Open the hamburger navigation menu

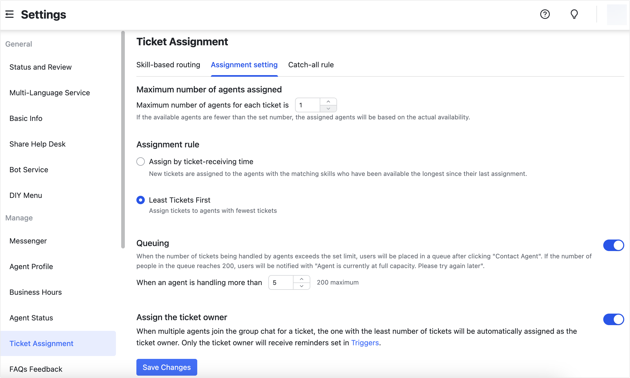point(9,14)
